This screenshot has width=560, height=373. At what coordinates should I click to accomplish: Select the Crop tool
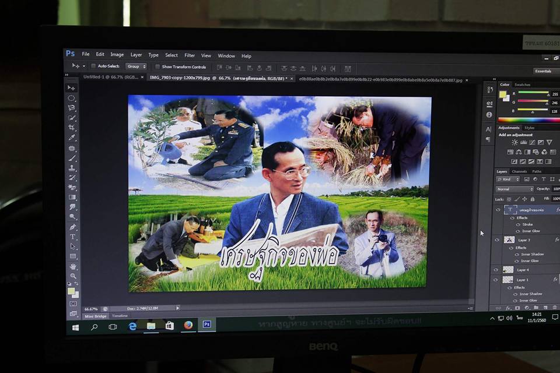pos(72,128)
